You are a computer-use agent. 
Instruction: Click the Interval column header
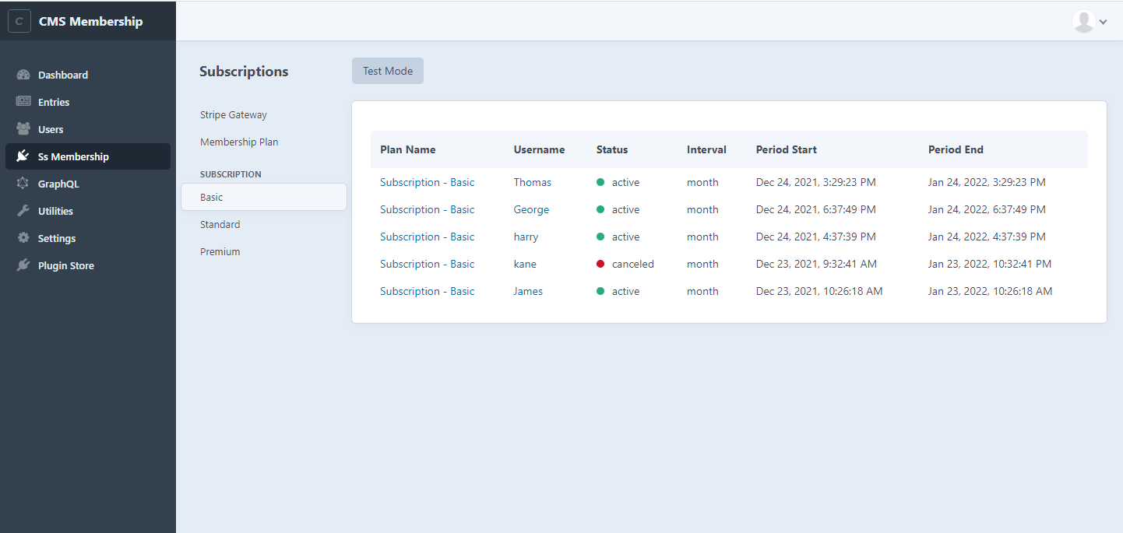706,149
